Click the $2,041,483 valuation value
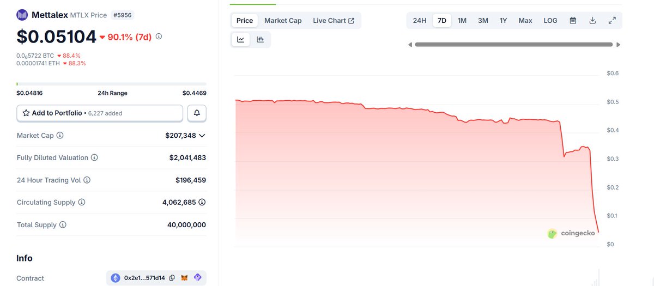Image resolution: width=654 pixels, height=286 pixels. (187, 157)
